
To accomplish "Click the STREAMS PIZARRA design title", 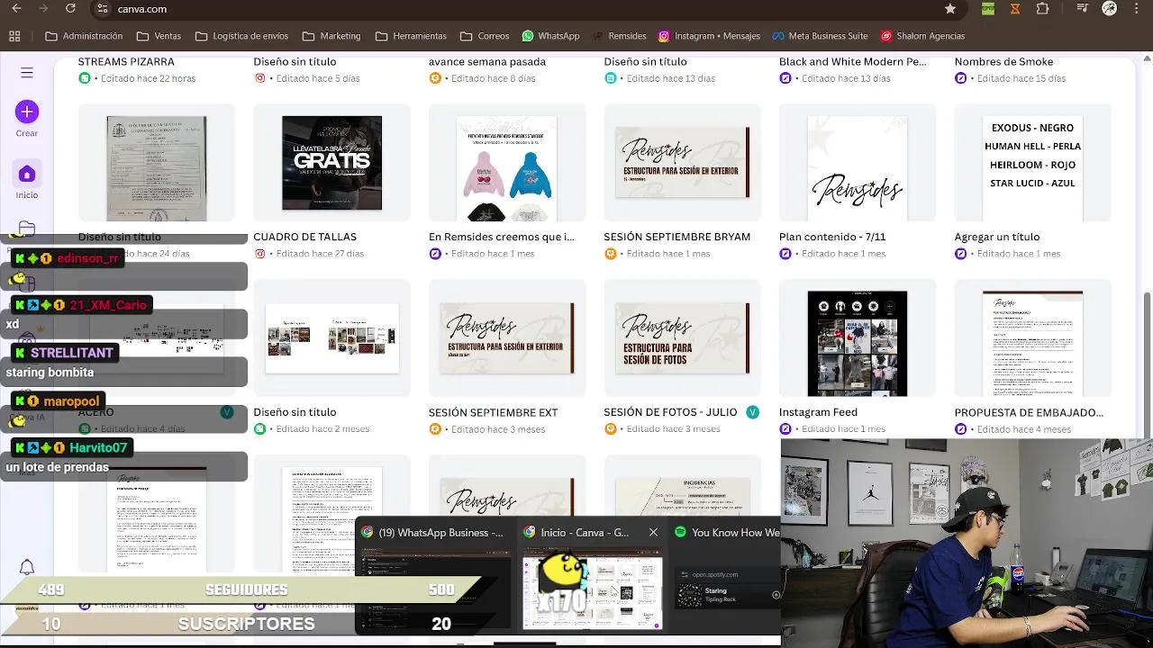I will [x=126, y=62].
